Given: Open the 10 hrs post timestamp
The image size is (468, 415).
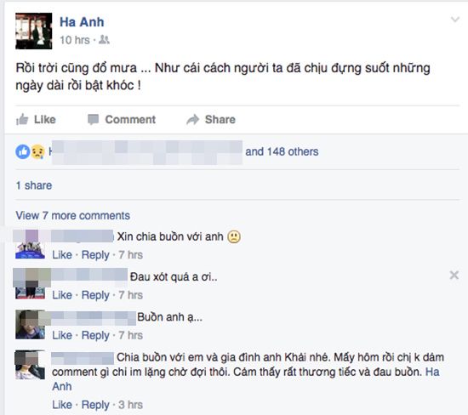Looking at the screenshot, I should pos(75,40).
